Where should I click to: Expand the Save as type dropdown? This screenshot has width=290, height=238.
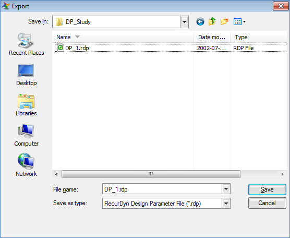226,203
